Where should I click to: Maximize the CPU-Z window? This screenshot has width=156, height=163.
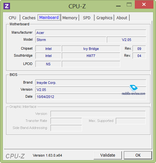click(x=129, y=5)
